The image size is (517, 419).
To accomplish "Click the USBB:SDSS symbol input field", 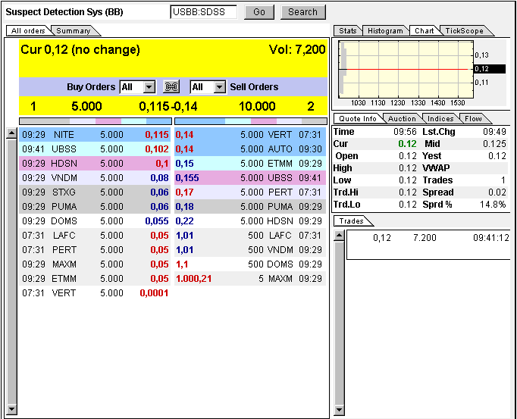I will tap(203, 12).
